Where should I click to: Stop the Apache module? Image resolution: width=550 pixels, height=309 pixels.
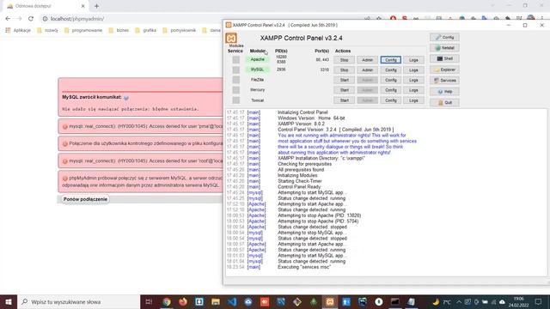(344, 60)
